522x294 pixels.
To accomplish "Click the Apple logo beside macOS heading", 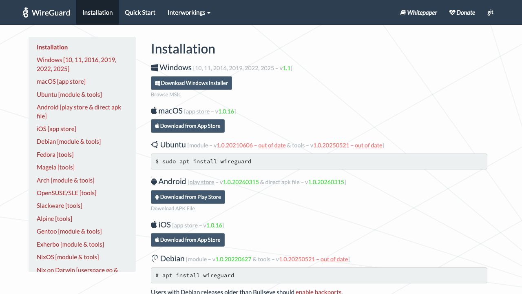I will [x=154, y=111].
